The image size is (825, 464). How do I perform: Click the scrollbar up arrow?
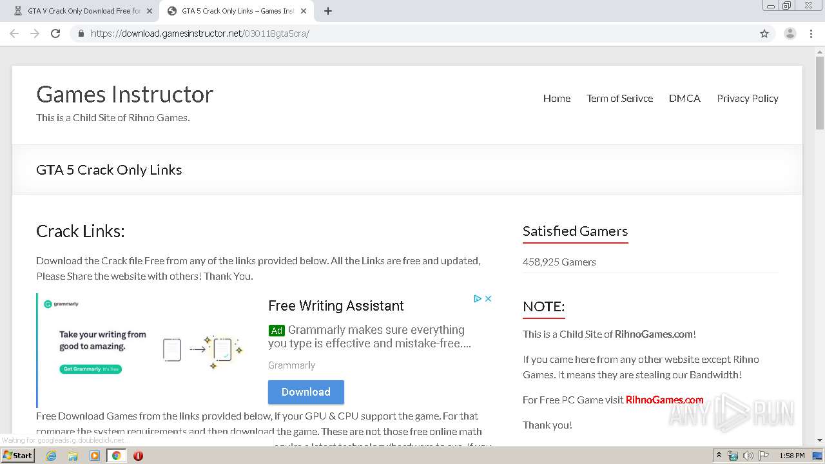point(820,51)
